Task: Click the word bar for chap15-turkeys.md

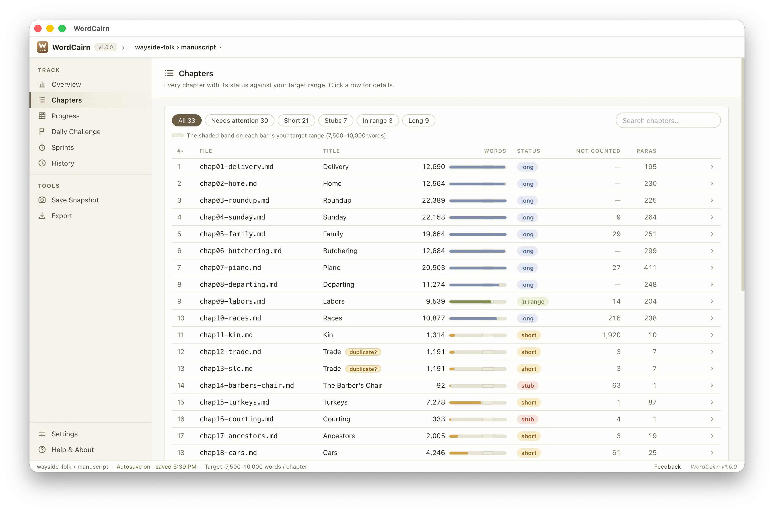Action: click(x=478, y=403)
